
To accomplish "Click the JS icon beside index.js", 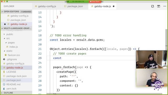I will [x=7, y=47].
